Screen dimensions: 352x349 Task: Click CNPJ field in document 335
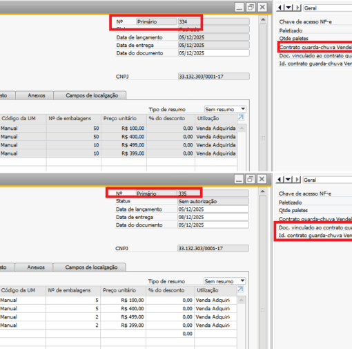coord(213,248)
